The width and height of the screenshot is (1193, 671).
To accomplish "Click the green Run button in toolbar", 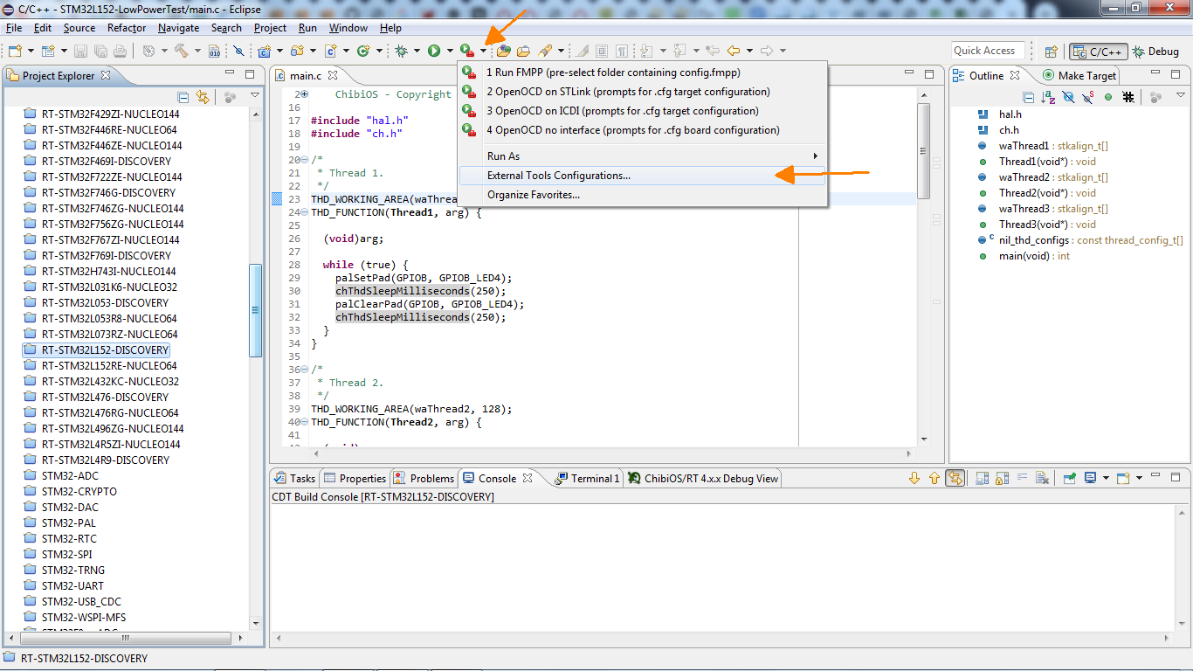I will (434, 52).
